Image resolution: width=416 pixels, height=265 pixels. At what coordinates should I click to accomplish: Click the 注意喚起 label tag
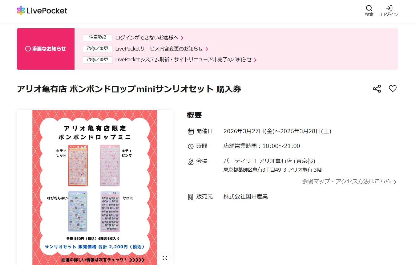pos(98,38)
